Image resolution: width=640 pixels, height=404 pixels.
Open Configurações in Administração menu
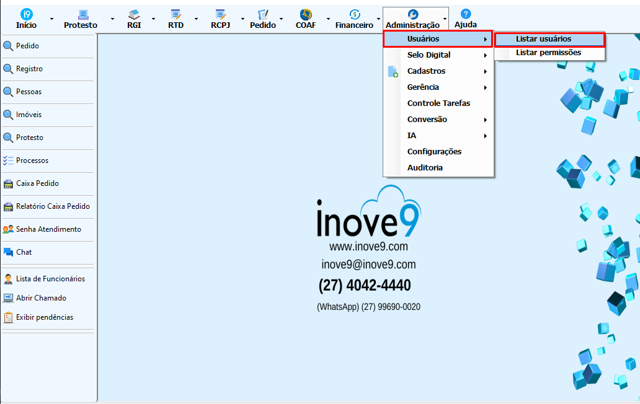pyautogui.click(x=434, y=152)
